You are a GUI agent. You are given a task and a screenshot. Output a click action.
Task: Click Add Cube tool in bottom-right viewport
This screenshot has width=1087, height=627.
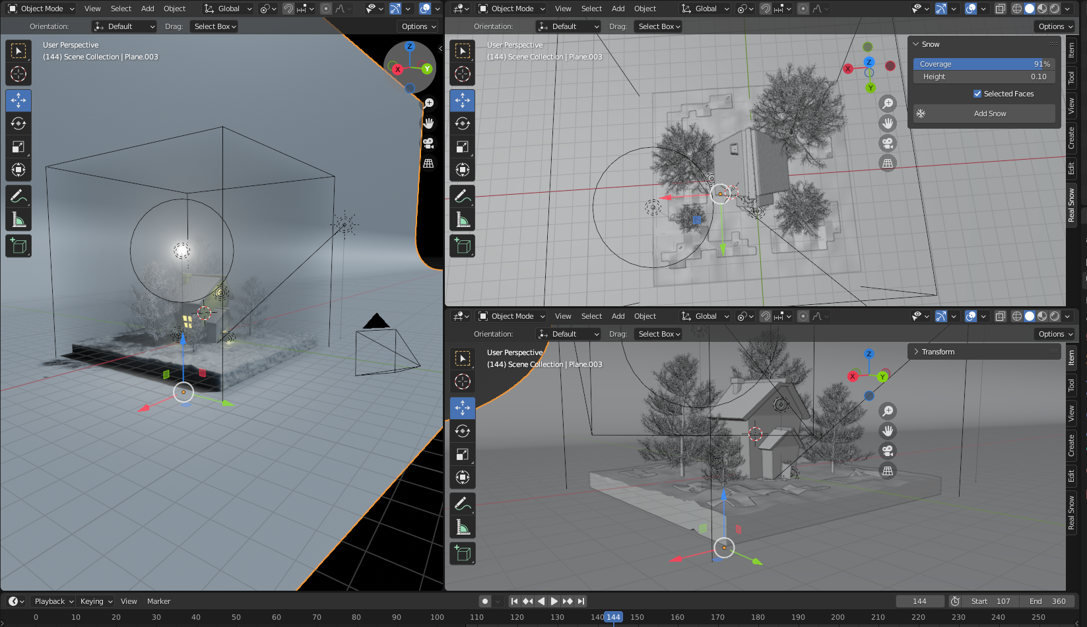[x=463, y=553]
